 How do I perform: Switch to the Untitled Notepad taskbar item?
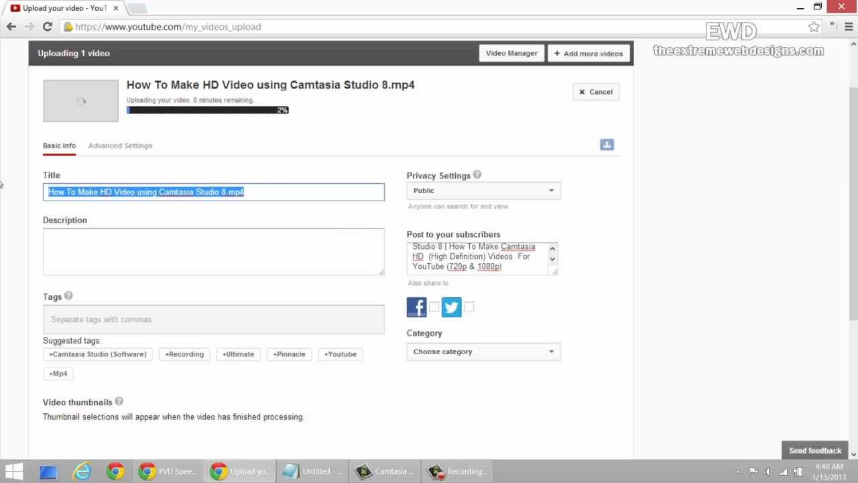pos(314,471)
